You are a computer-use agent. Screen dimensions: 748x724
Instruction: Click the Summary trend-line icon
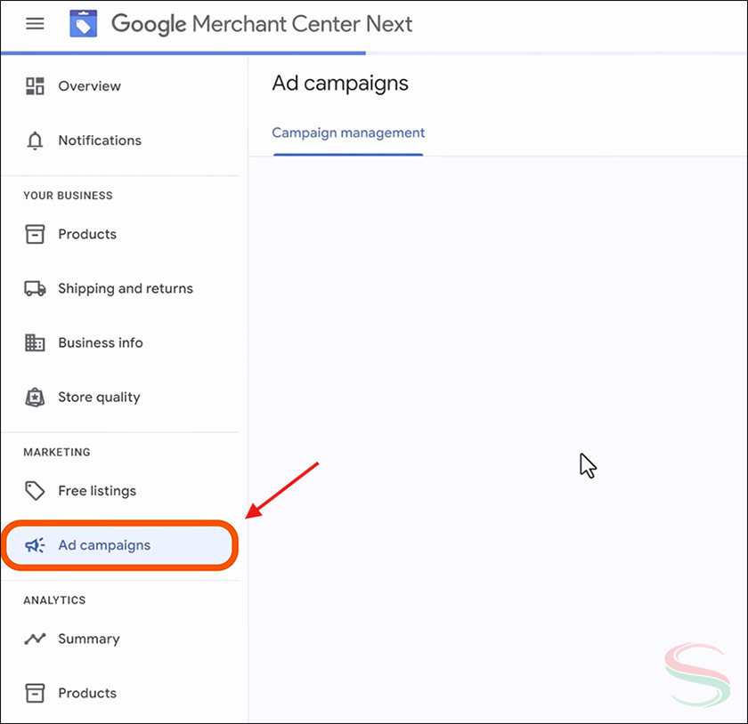(34, 639)
